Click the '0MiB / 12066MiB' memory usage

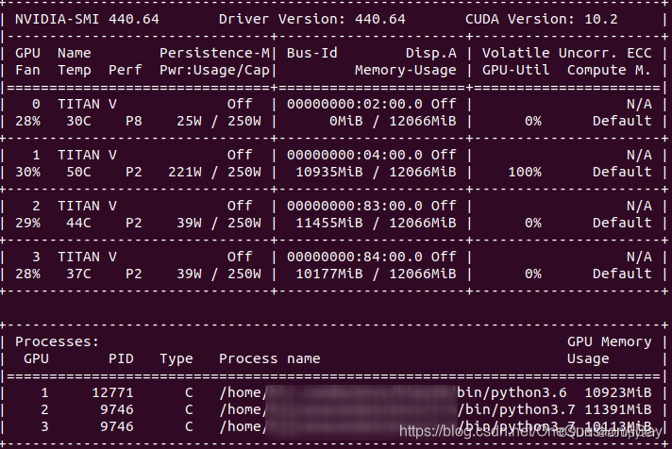(393, 122)
